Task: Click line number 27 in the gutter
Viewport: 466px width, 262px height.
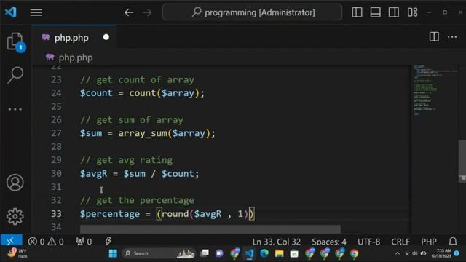Action: pyautogui.click(x=56, y=133)
